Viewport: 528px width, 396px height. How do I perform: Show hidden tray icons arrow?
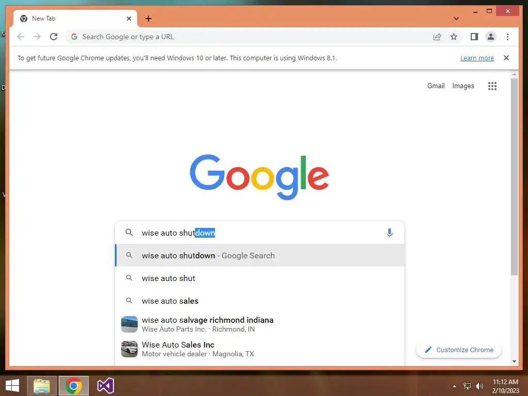coord(454,386)
